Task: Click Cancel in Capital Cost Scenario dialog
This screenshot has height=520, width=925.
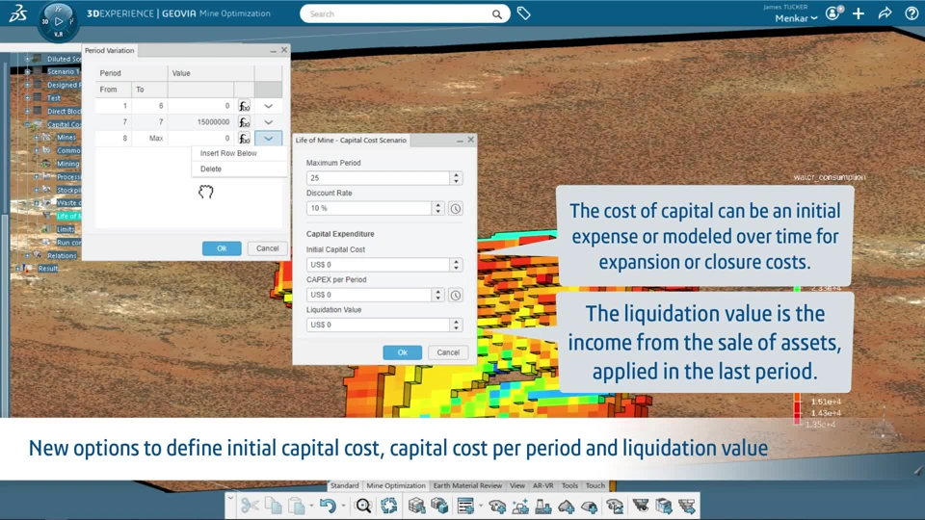Action: click(448, 352)
